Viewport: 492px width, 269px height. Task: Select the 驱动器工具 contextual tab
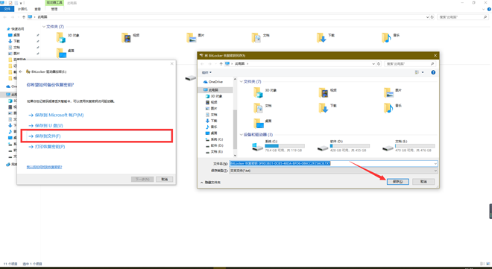coord(54,2)
